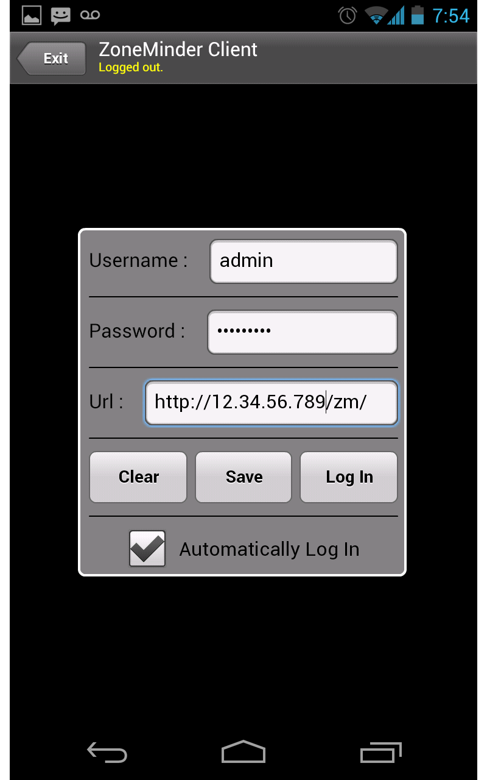Open the recent apps navigation icon

click(x=381, y=752)
